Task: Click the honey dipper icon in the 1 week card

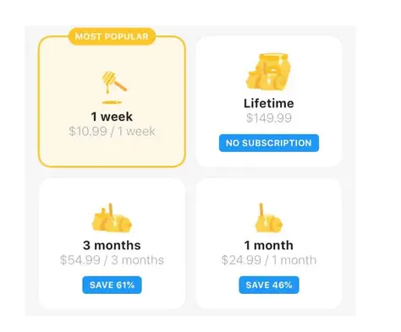Action: click(113, 87)
